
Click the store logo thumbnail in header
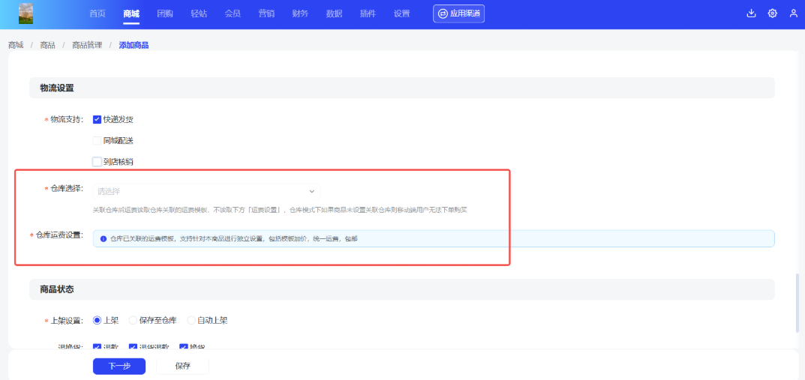click(26, 13)
